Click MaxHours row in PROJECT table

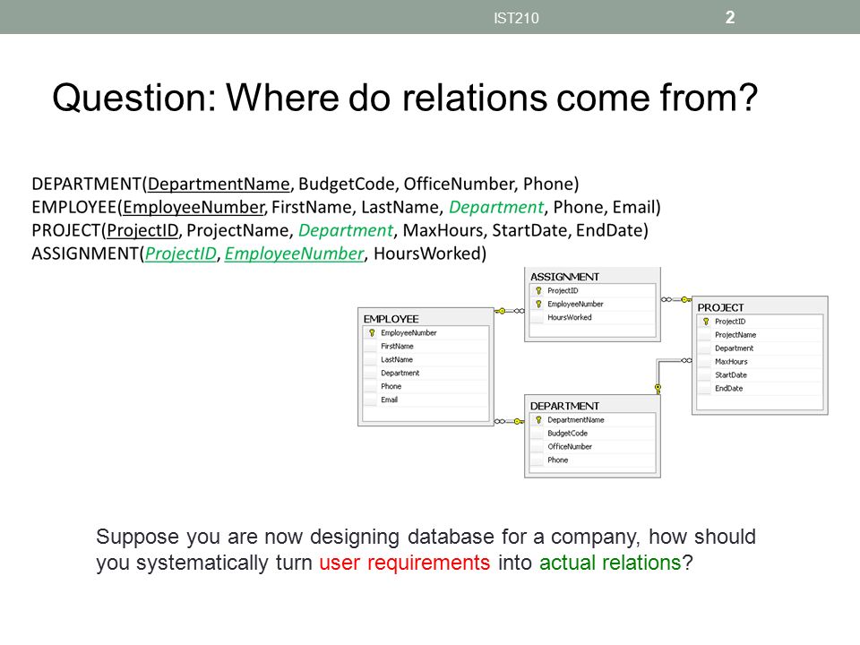pos(760,361)
